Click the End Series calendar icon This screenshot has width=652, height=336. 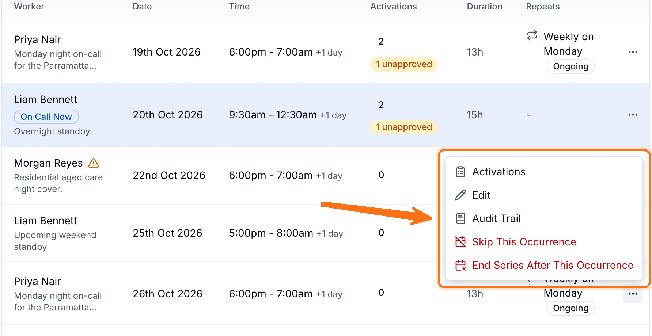pos(460,265)
